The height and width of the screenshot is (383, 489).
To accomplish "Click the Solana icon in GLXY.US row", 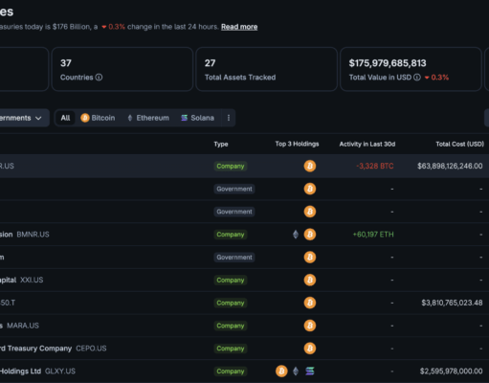I will point(310,372).
